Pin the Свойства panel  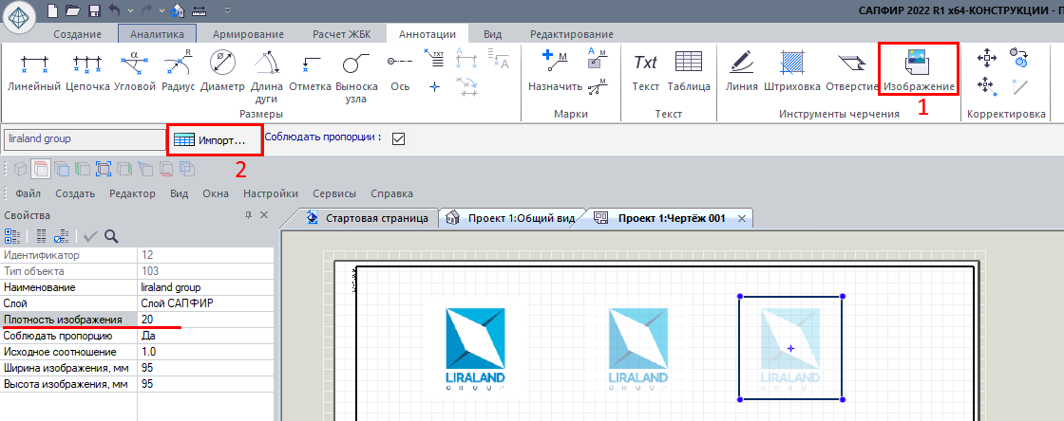pyautogui.click(x=249, y=215)
